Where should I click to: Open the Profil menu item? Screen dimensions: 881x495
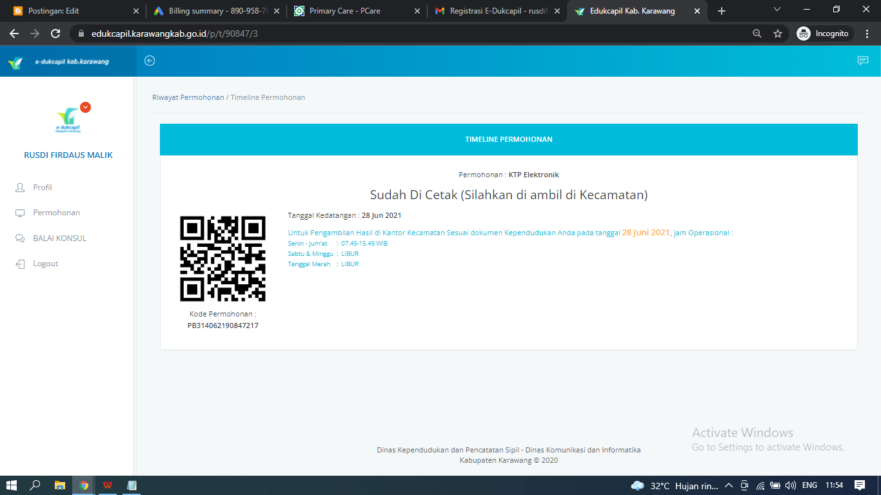point(43,188)
